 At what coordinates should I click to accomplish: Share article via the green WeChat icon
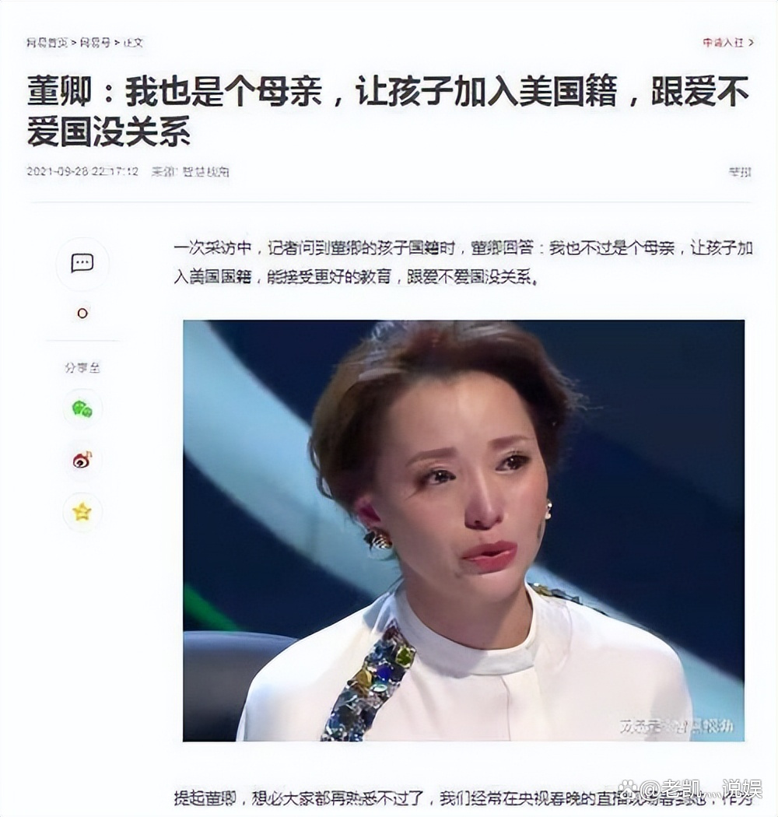82,409
